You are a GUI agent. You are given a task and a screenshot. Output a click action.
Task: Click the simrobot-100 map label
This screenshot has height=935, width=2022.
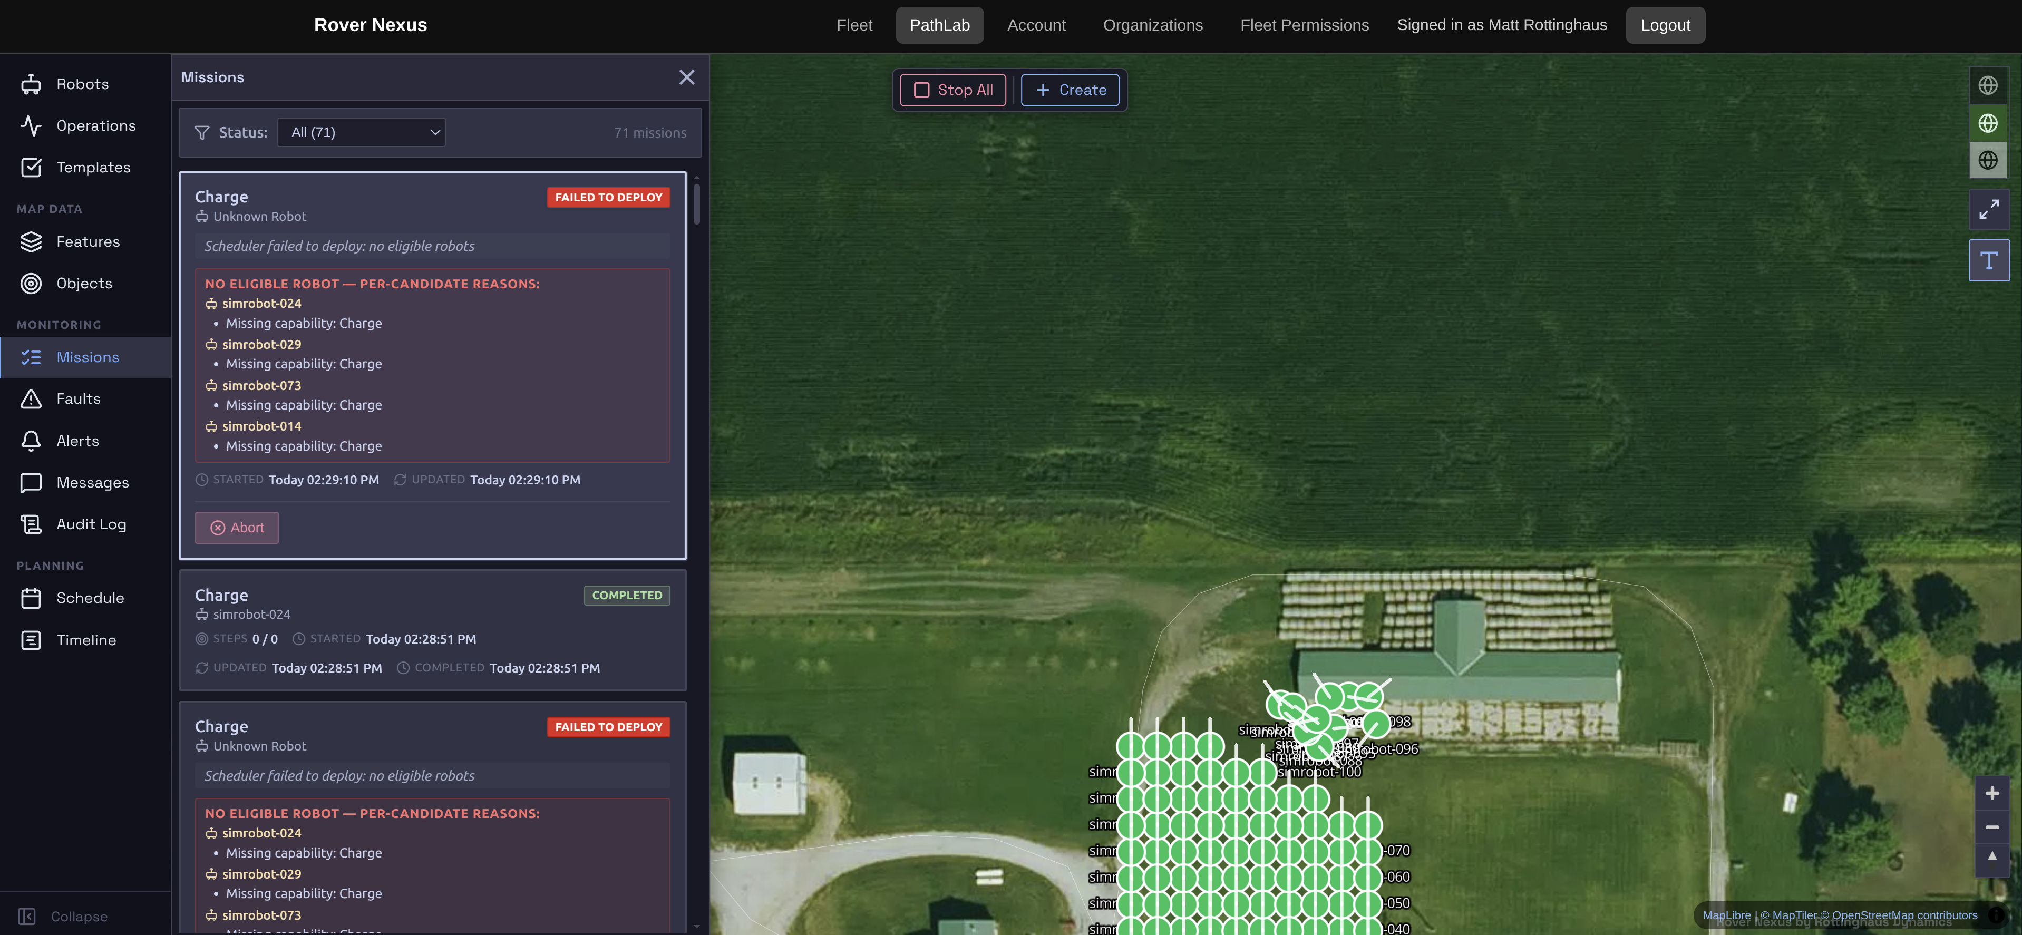(x=1319, y=772)
